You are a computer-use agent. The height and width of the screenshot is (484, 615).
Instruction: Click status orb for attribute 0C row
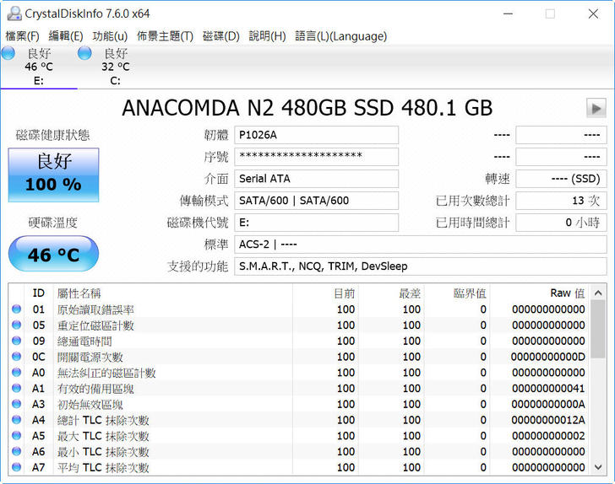tap(17, 357)
